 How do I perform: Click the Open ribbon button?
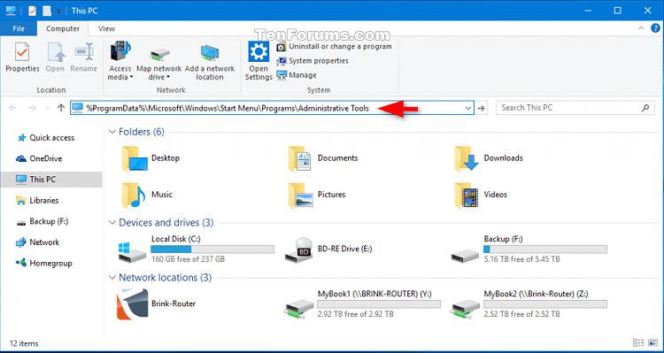[x=55, y=58]
